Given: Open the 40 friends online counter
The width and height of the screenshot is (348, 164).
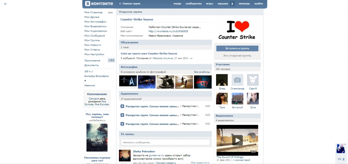Looking at the screenshot, I should 340,159.
